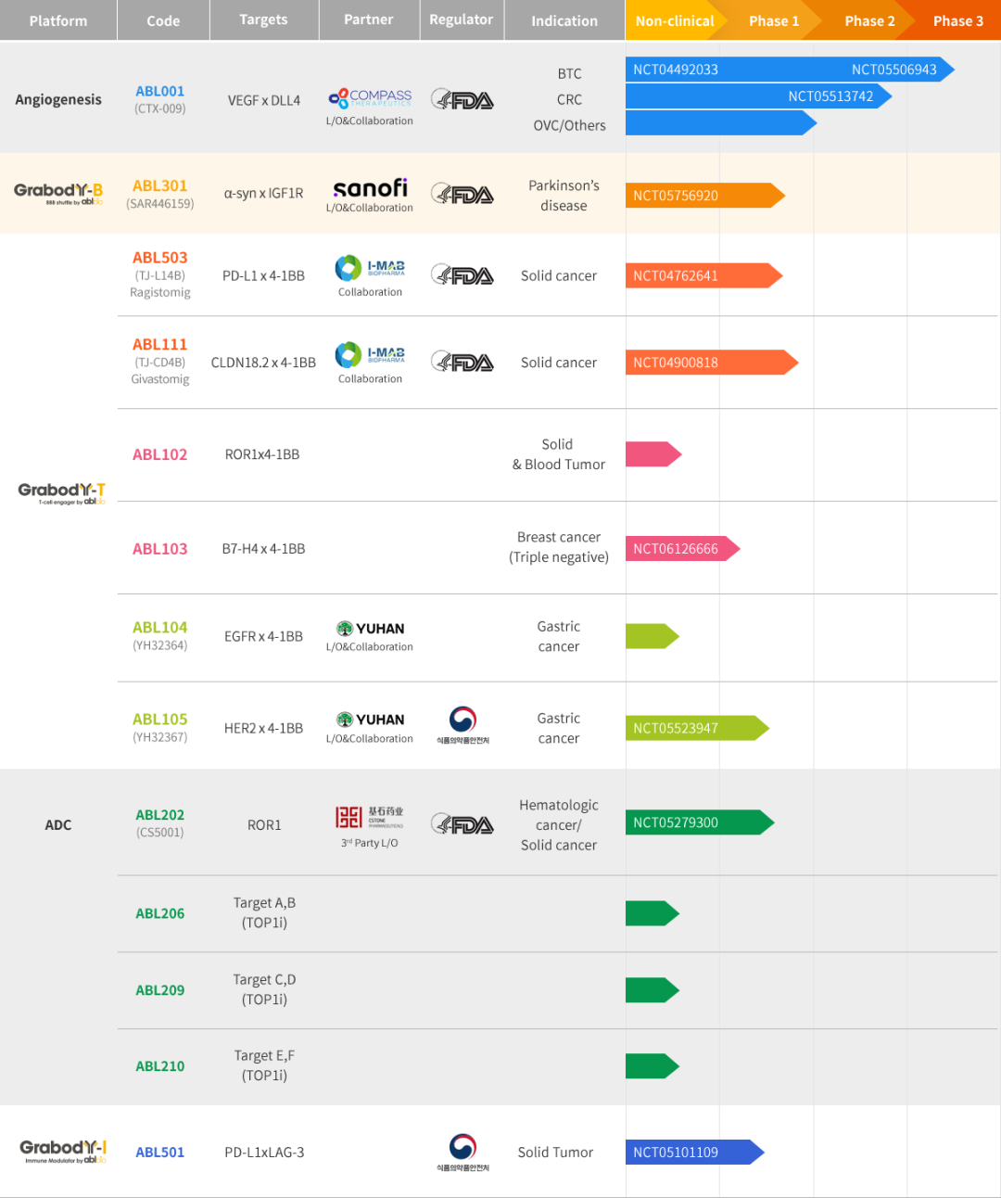
Task: Click the FDA icon beside ABL111
Action: coord(462,362)
